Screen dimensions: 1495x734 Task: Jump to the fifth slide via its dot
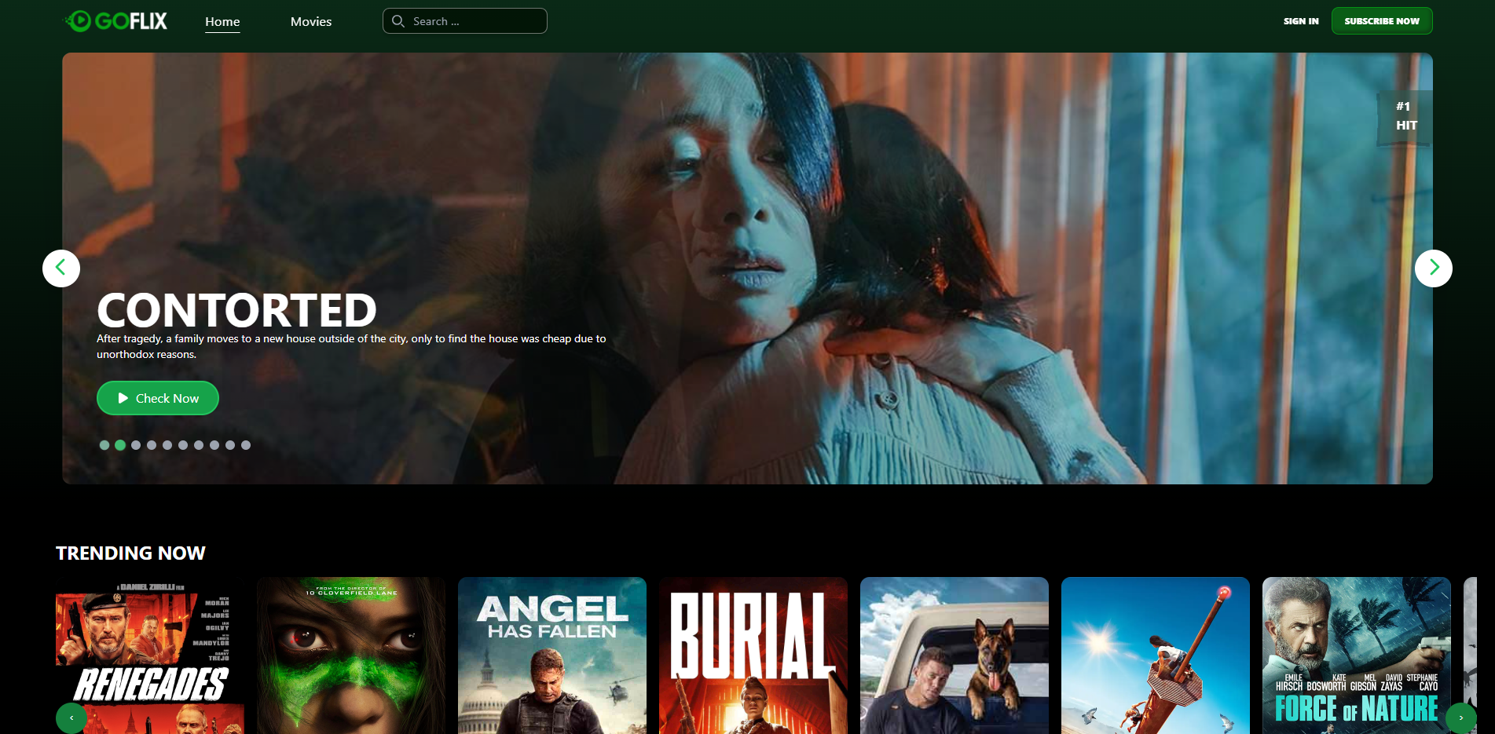pyautogui.click(x=167, y=444)
